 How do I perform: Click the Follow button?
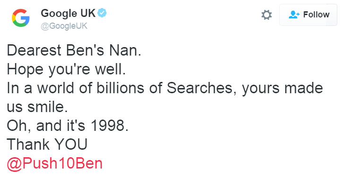click(x=308, y=15)
